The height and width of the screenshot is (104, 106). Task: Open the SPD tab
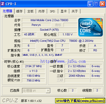pos(52,11)
